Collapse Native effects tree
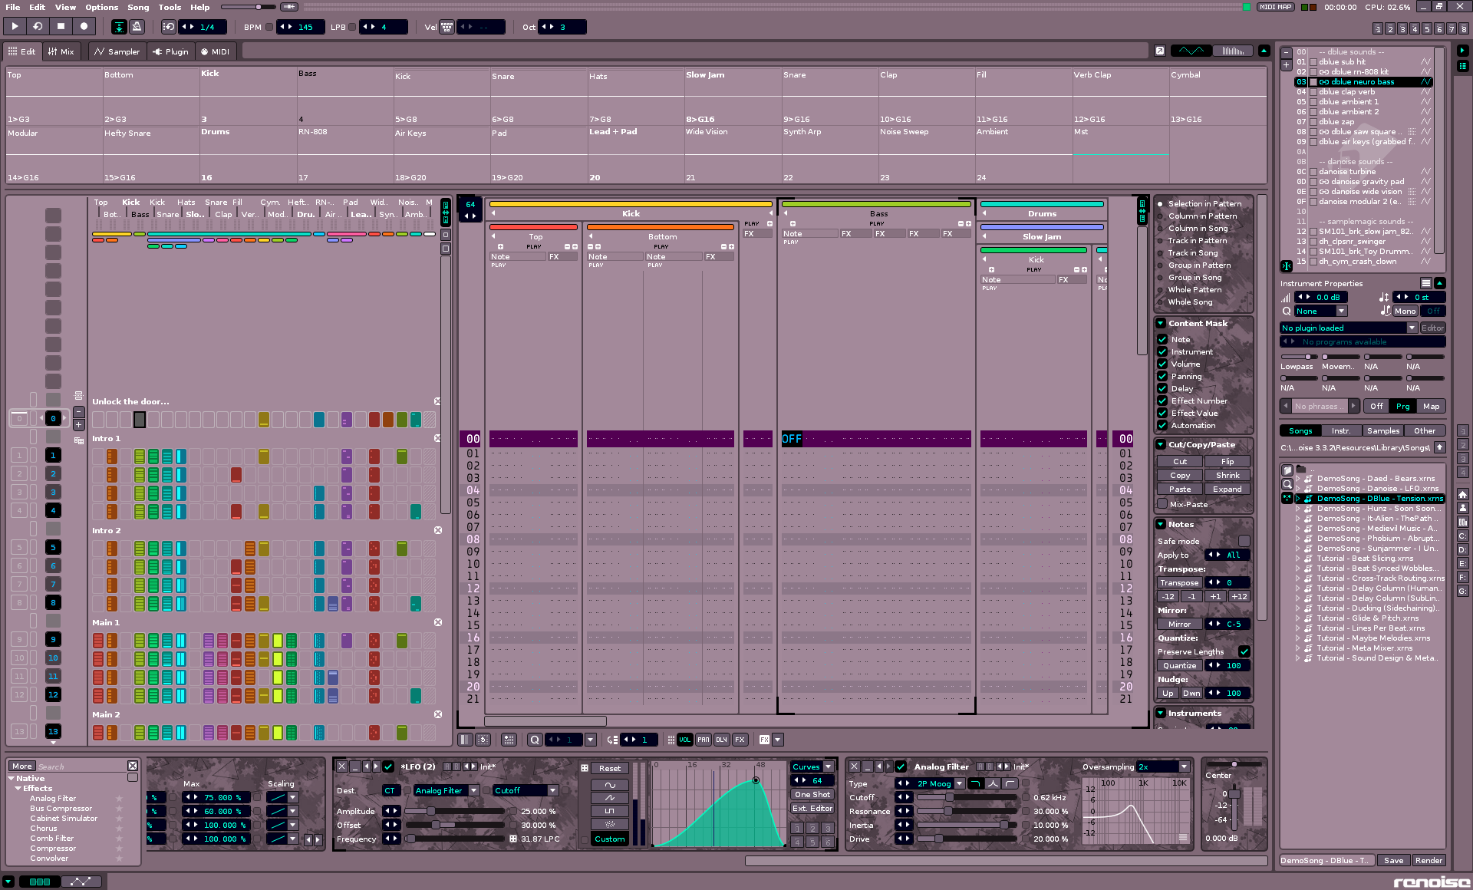 pos(12,778)
